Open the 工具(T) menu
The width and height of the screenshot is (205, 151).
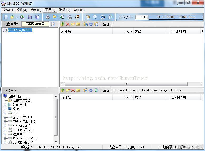click(x=50, y=10)
